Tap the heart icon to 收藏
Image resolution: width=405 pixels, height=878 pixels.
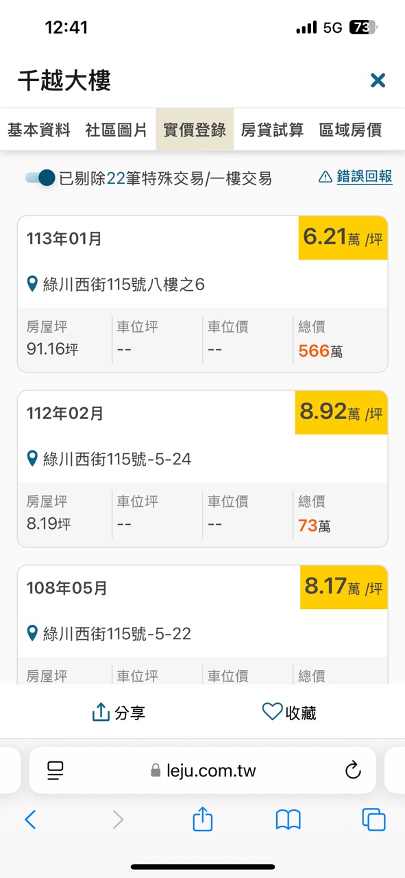pyautogui.click(x=272, y=711)
